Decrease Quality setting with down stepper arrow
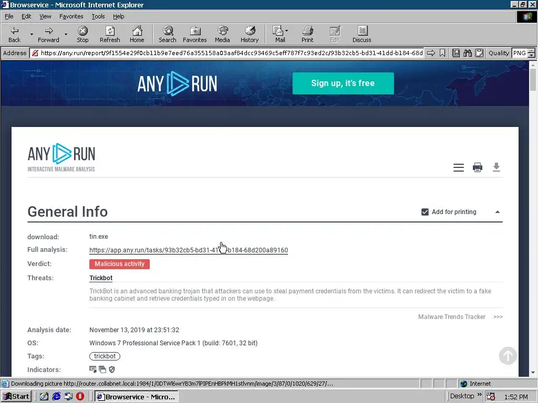Screen dimensions: 538x403 [531, 55]
